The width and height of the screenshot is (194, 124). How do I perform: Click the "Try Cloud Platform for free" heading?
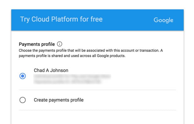61,19
